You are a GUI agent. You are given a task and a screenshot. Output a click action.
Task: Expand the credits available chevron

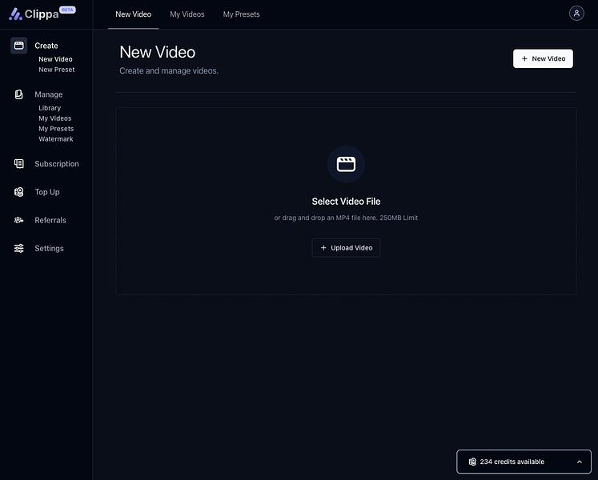click(580, 462)
